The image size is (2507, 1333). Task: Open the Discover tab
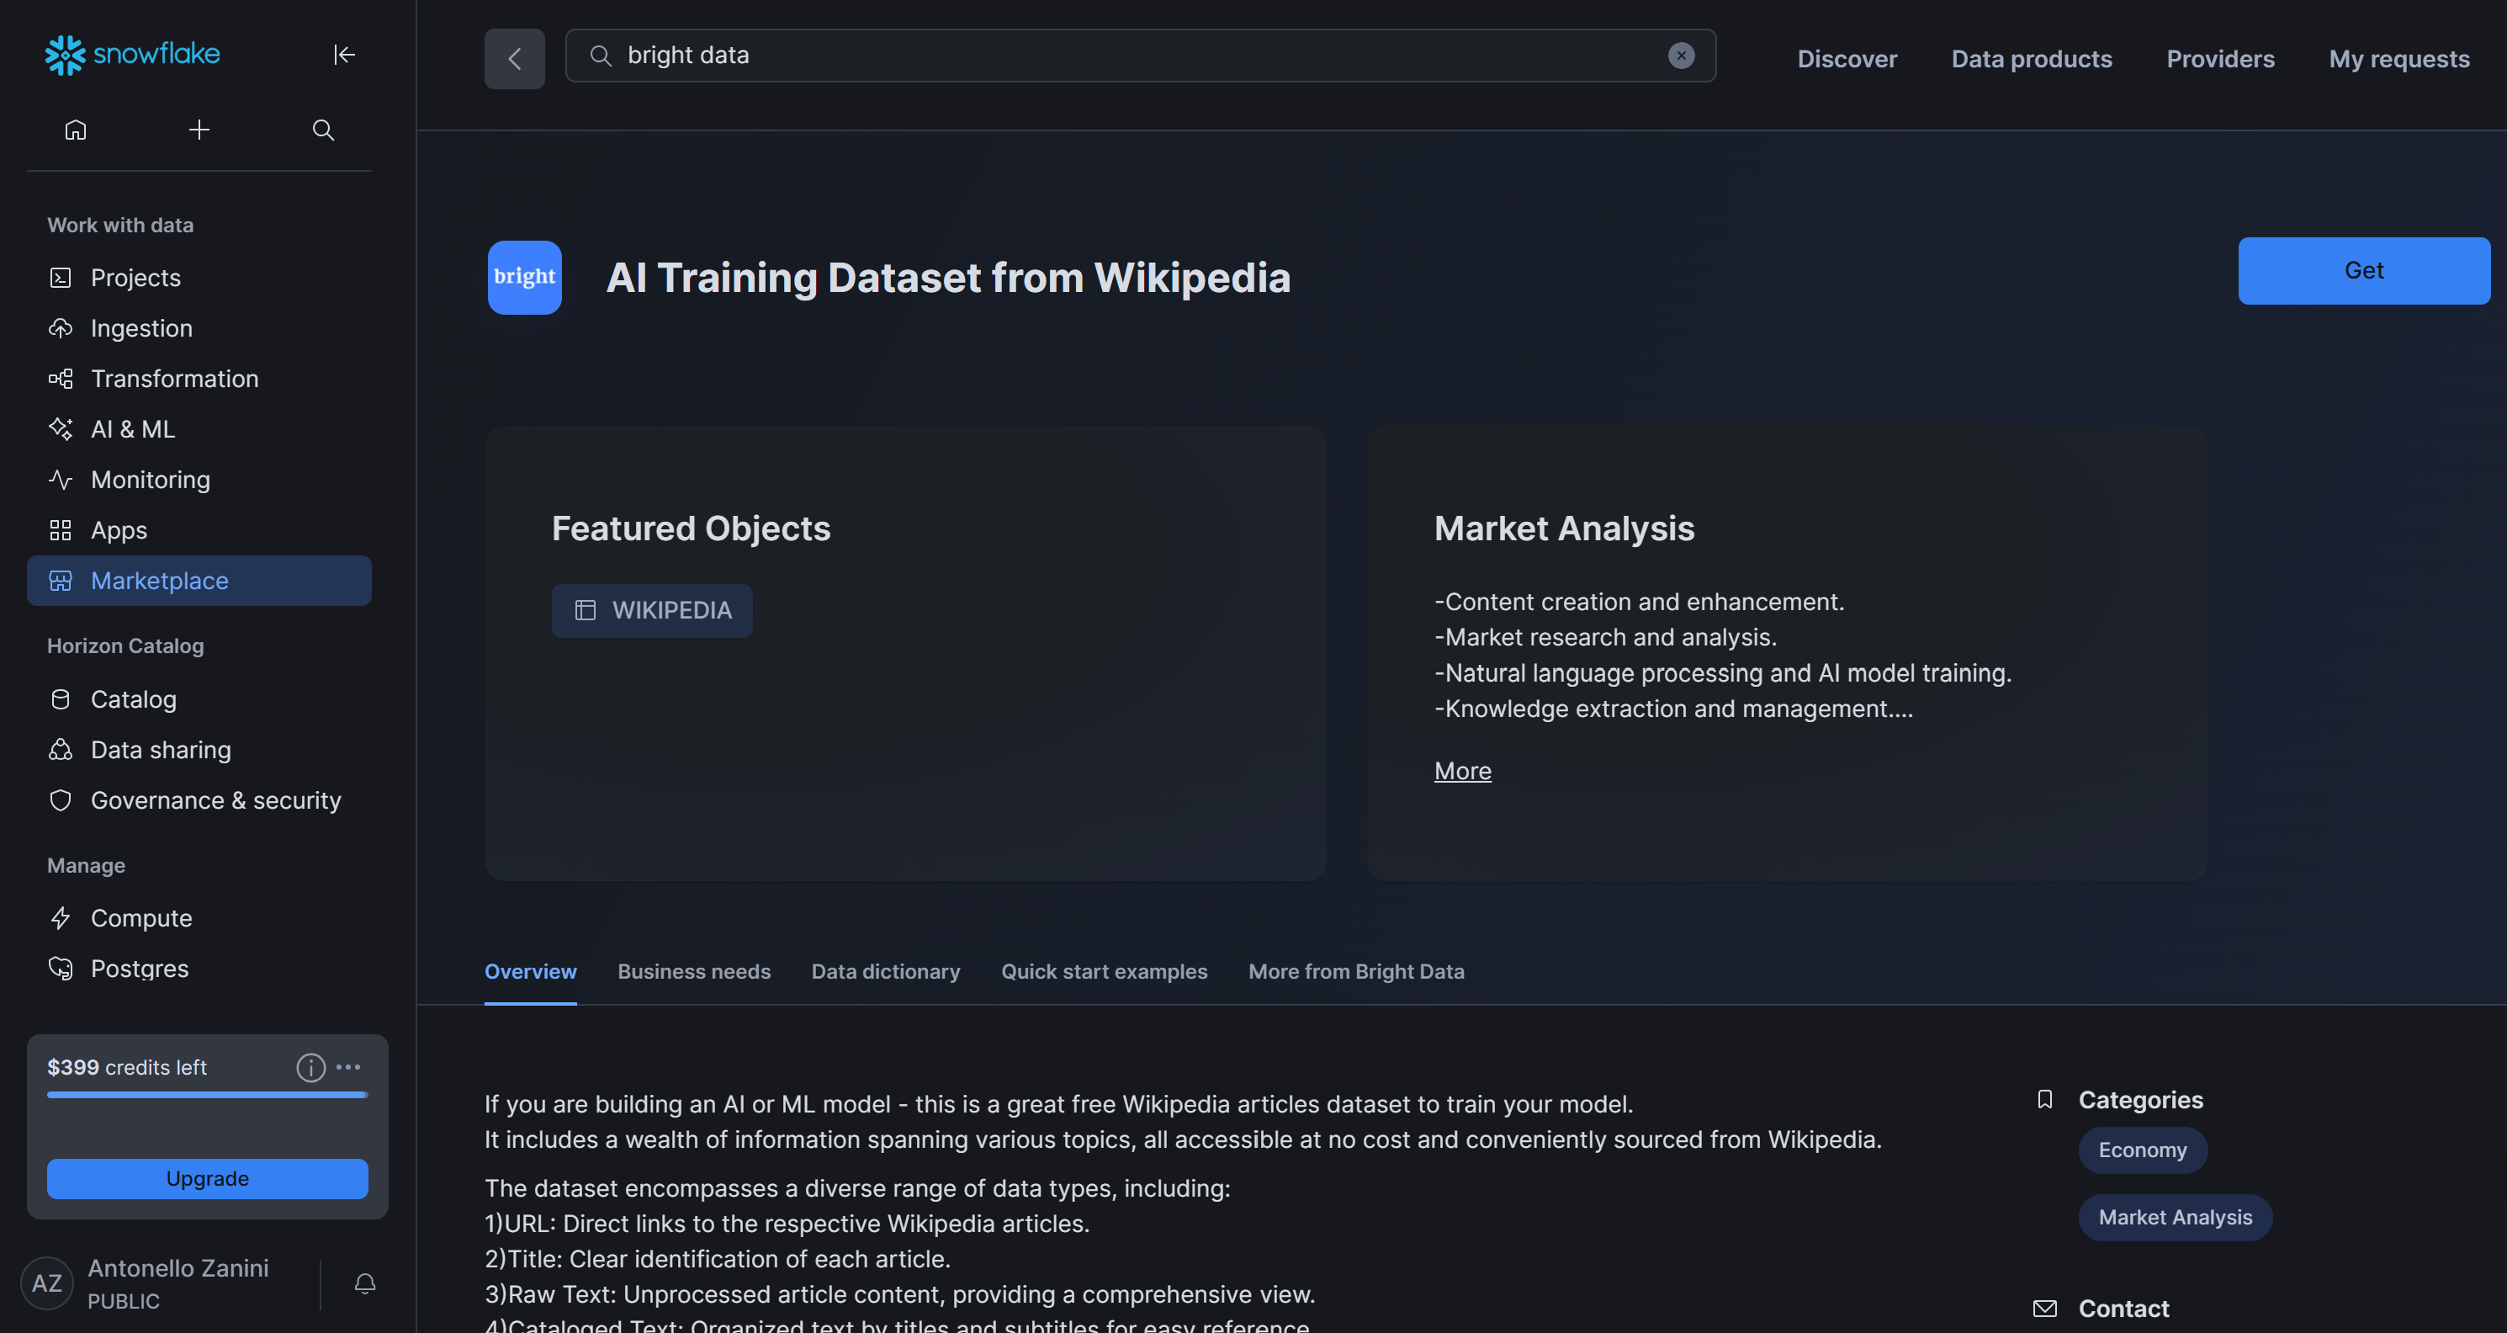[x=1847, y=60]
